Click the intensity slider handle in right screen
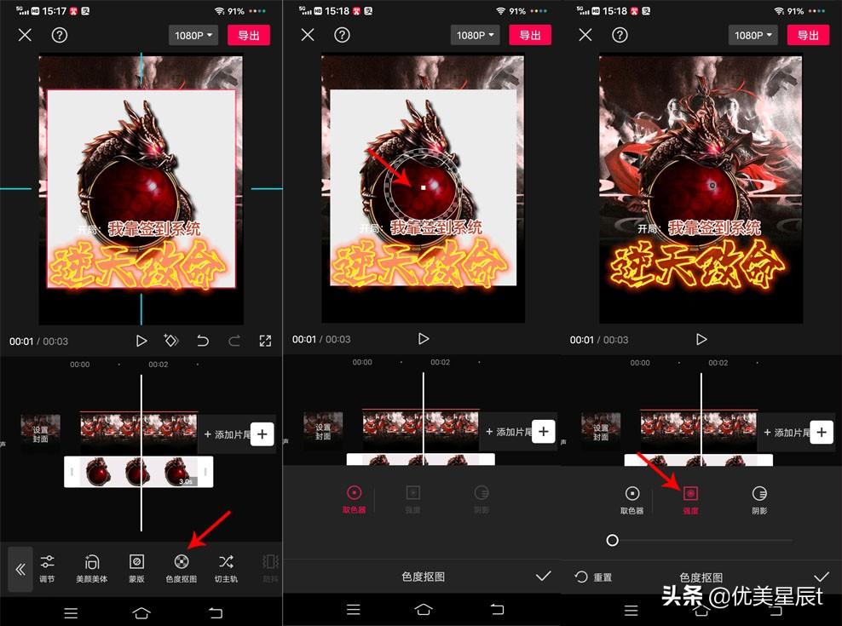 point(612,540)
